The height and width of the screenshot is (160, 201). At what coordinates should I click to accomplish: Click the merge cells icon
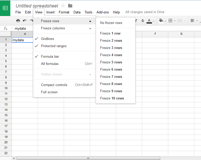pyautogui.click(x=180, y=21)
